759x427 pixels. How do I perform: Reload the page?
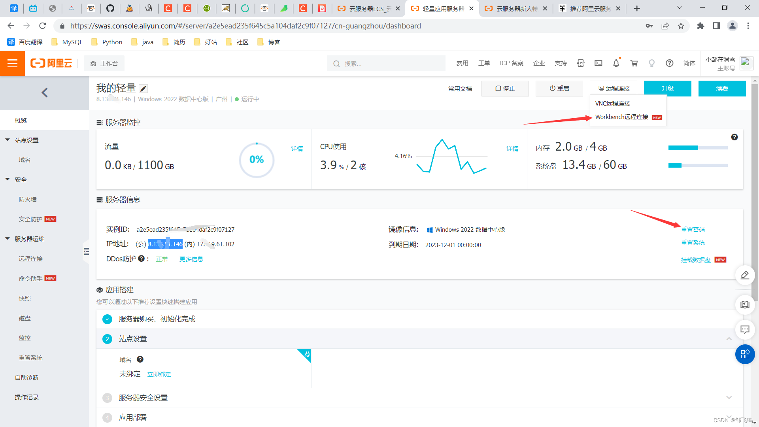coord(43,26)
